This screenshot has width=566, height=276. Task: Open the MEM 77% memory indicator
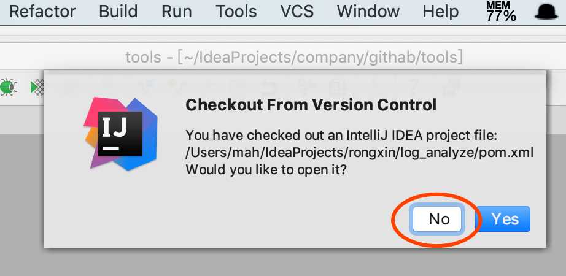(501, 12)
